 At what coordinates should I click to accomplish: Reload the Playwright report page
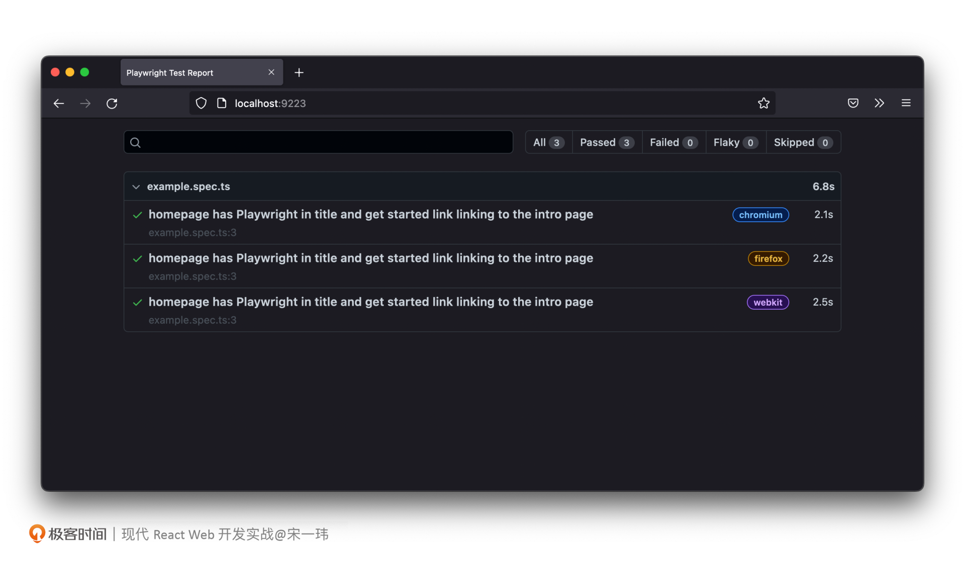tap(112, 104)
